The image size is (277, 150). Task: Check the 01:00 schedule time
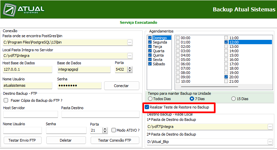[x=178, y=42]
